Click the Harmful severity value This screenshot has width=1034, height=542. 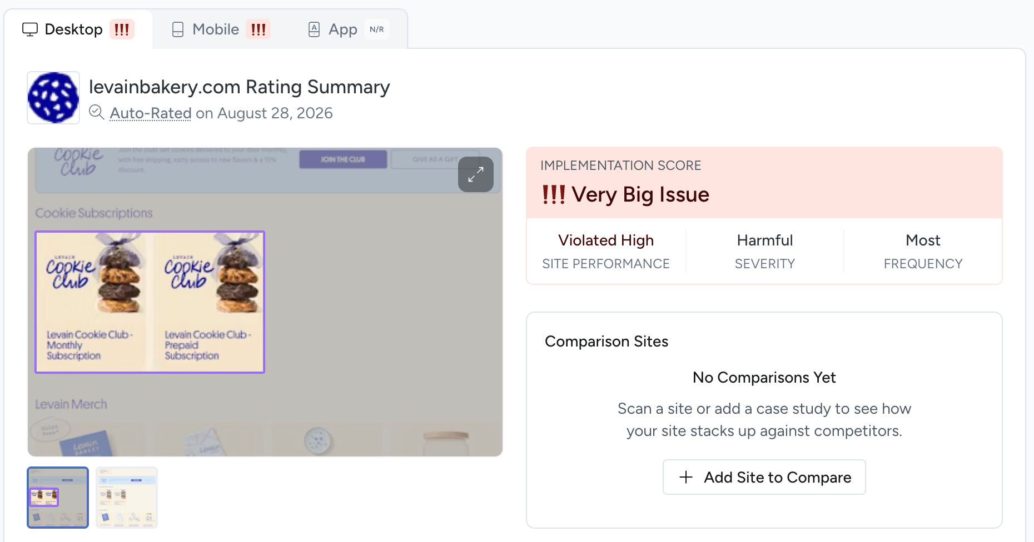point(765,240)
